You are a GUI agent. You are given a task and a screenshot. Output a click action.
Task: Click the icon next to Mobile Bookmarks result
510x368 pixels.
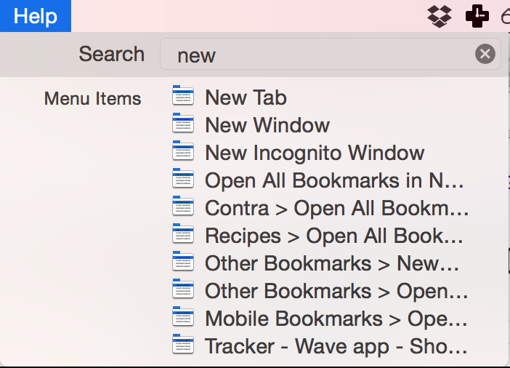click(x=183, y=316)
